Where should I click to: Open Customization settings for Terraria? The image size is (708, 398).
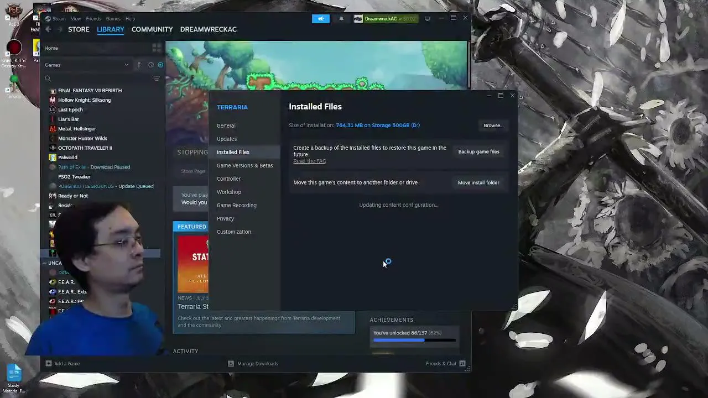234,232
